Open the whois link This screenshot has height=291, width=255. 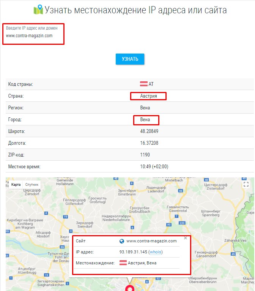(x=155, y=252)
